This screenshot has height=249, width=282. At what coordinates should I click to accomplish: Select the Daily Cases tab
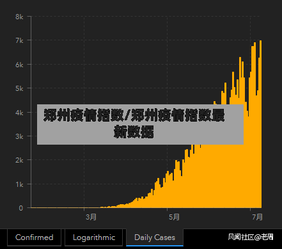pyautogui.click(x=155, y=237)
